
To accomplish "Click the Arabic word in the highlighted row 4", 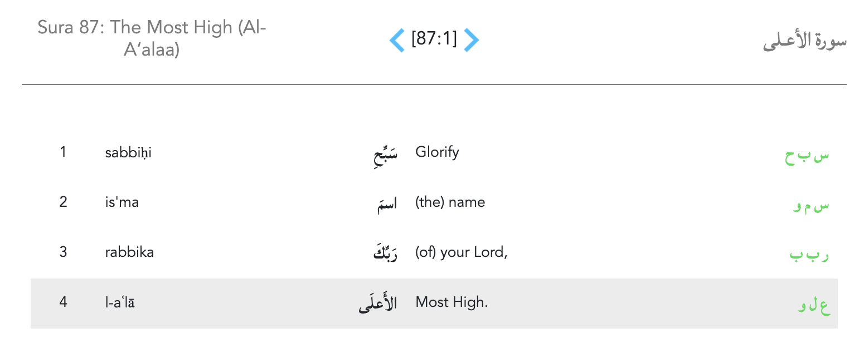I will [x=378, y=304].
